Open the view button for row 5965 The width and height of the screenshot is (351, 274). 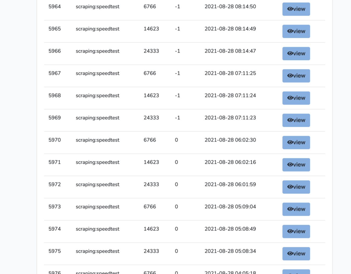pos(296,31)
